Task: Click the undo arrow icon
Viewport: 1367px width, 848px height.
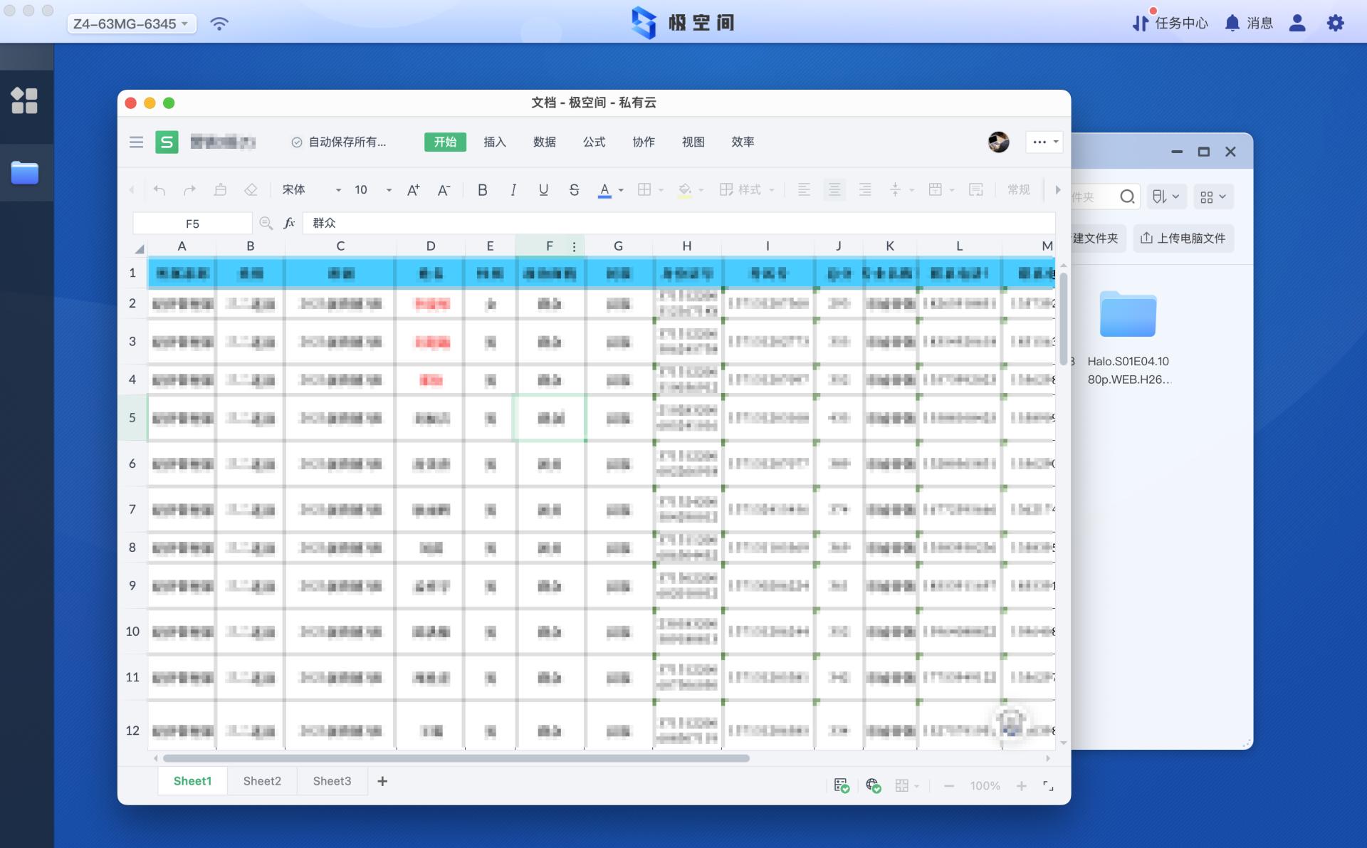Action: pyautogui.click(x=159, y=190)
